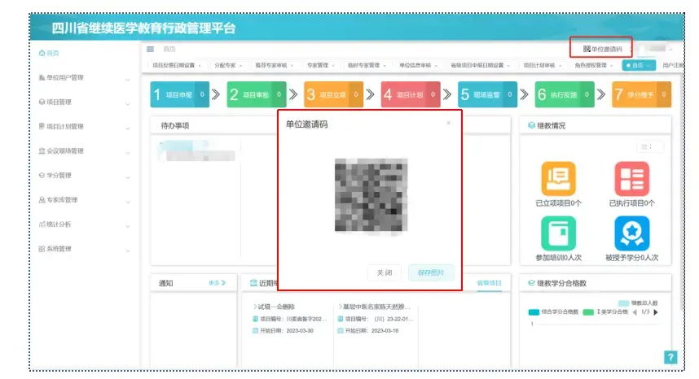
Task: Close the 项目反馈日期设置 tab
Action: 200,66
